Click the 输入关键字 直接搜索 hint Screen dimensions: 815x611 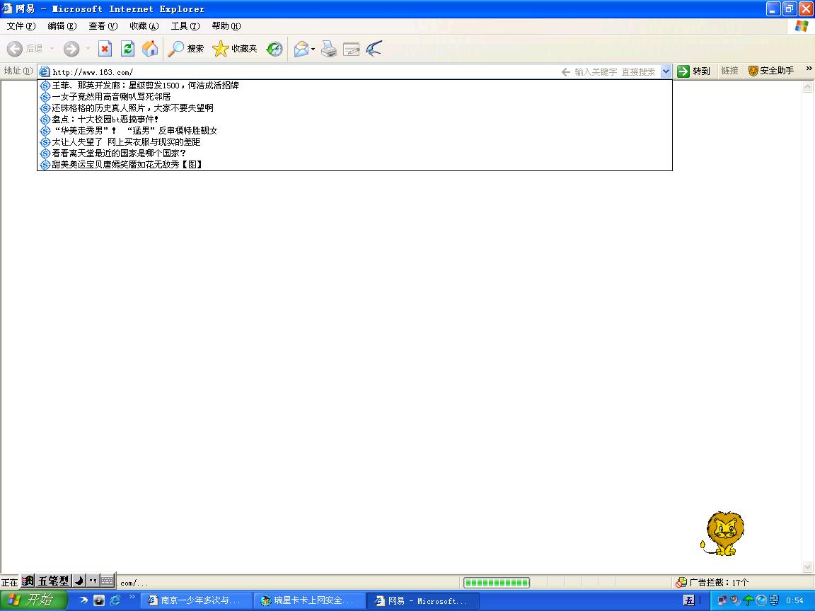(614, 71)
